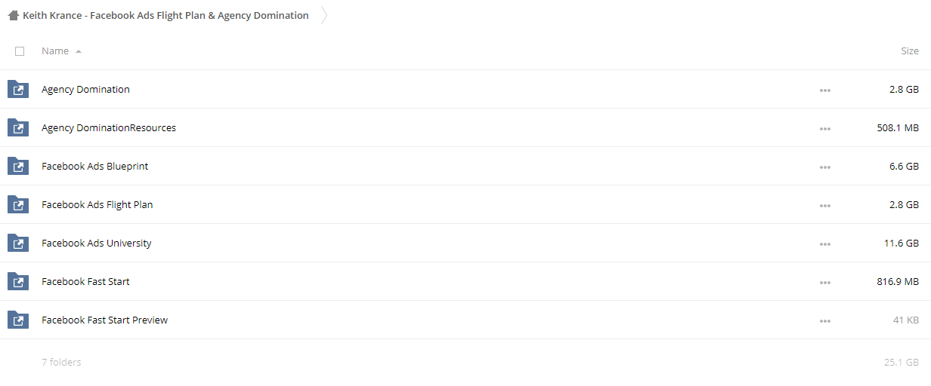This screenshot has width=931, height=386.
Task: Open the Agency DominationResources folder name
Action: (109, 127)
